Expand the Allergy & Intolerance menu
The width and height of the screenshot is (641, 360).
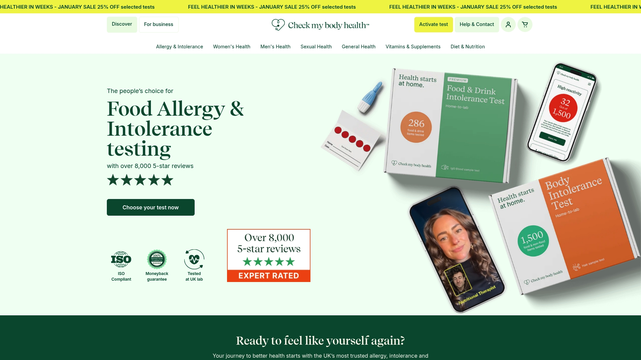180,47
